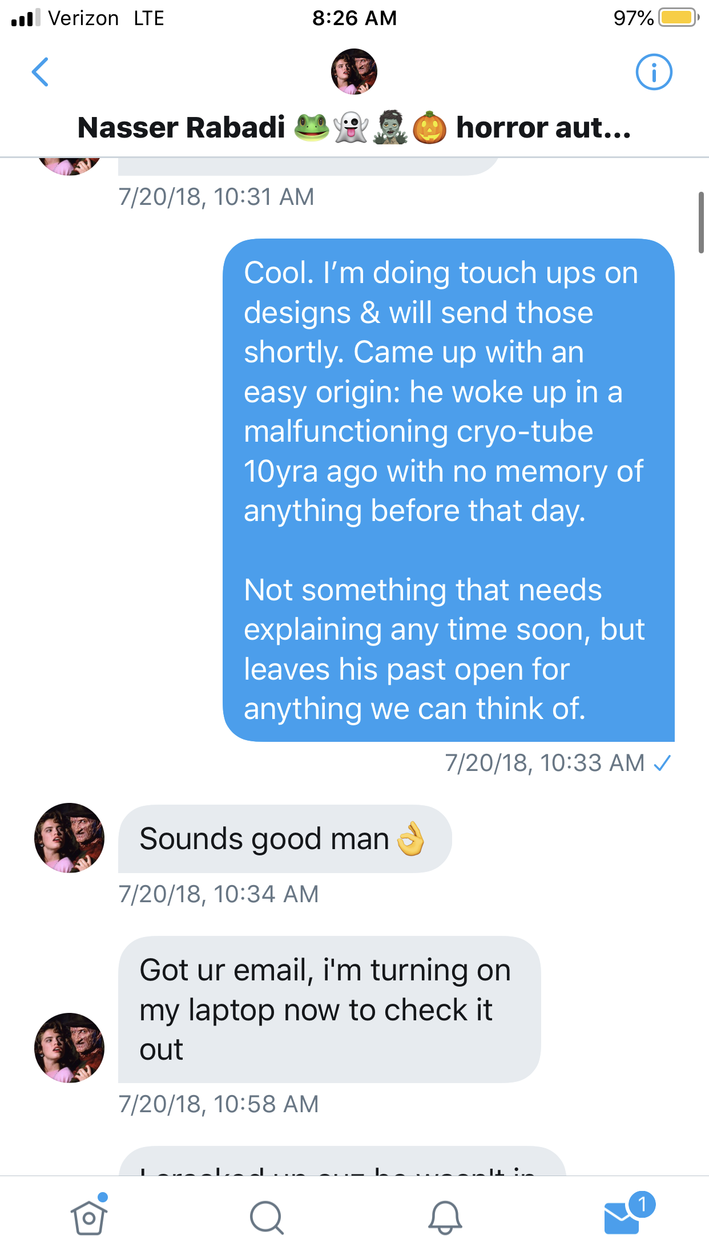Open conversation info via the circled i icon
Image resolution: width=709 pixels, height=1260 pixels.
[x=654, y=72]
